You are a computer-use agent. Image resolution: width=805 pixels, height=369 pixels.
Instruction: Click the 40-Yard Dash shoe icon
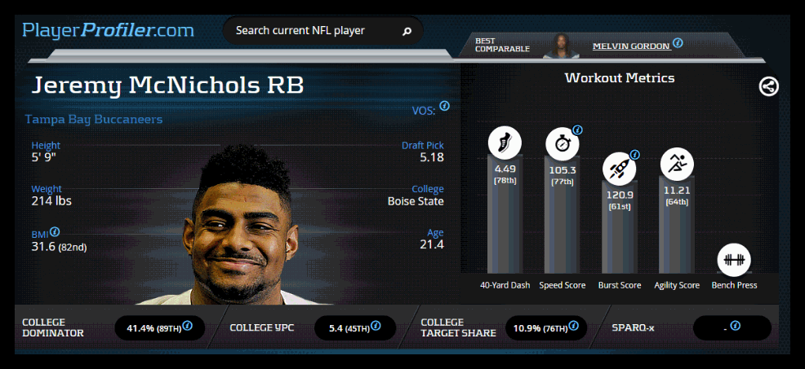(x=505, y=143)
